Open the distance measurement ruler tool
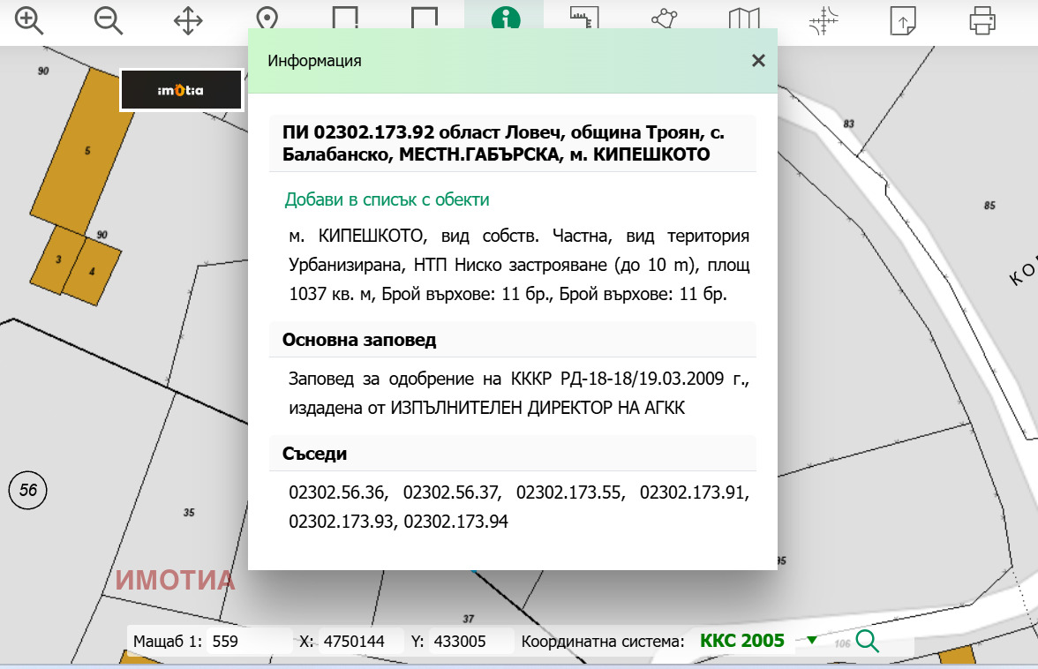1038x669 pixels. click(584, 19)
